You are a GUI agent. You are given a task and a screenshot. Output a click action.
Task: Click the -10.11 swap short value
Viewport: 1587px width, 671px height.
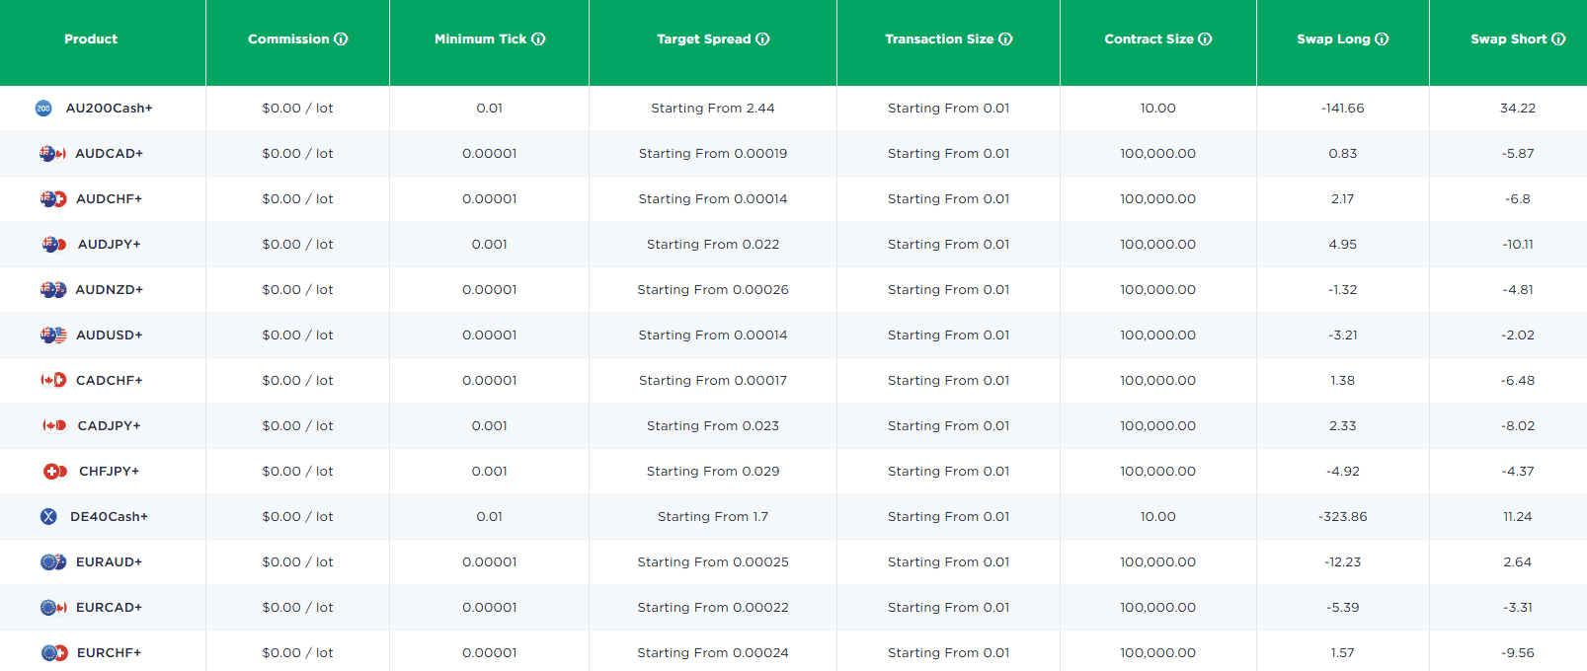tap(1518, 245)
